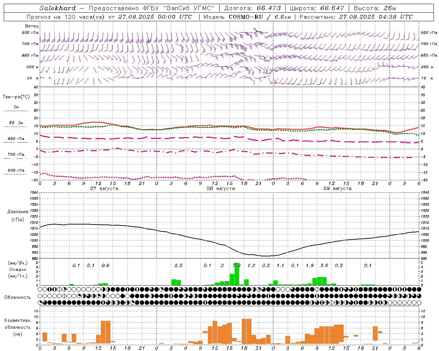
Task: Click the dotted line sample under temperature "500 гПа"
Action: 15,174
